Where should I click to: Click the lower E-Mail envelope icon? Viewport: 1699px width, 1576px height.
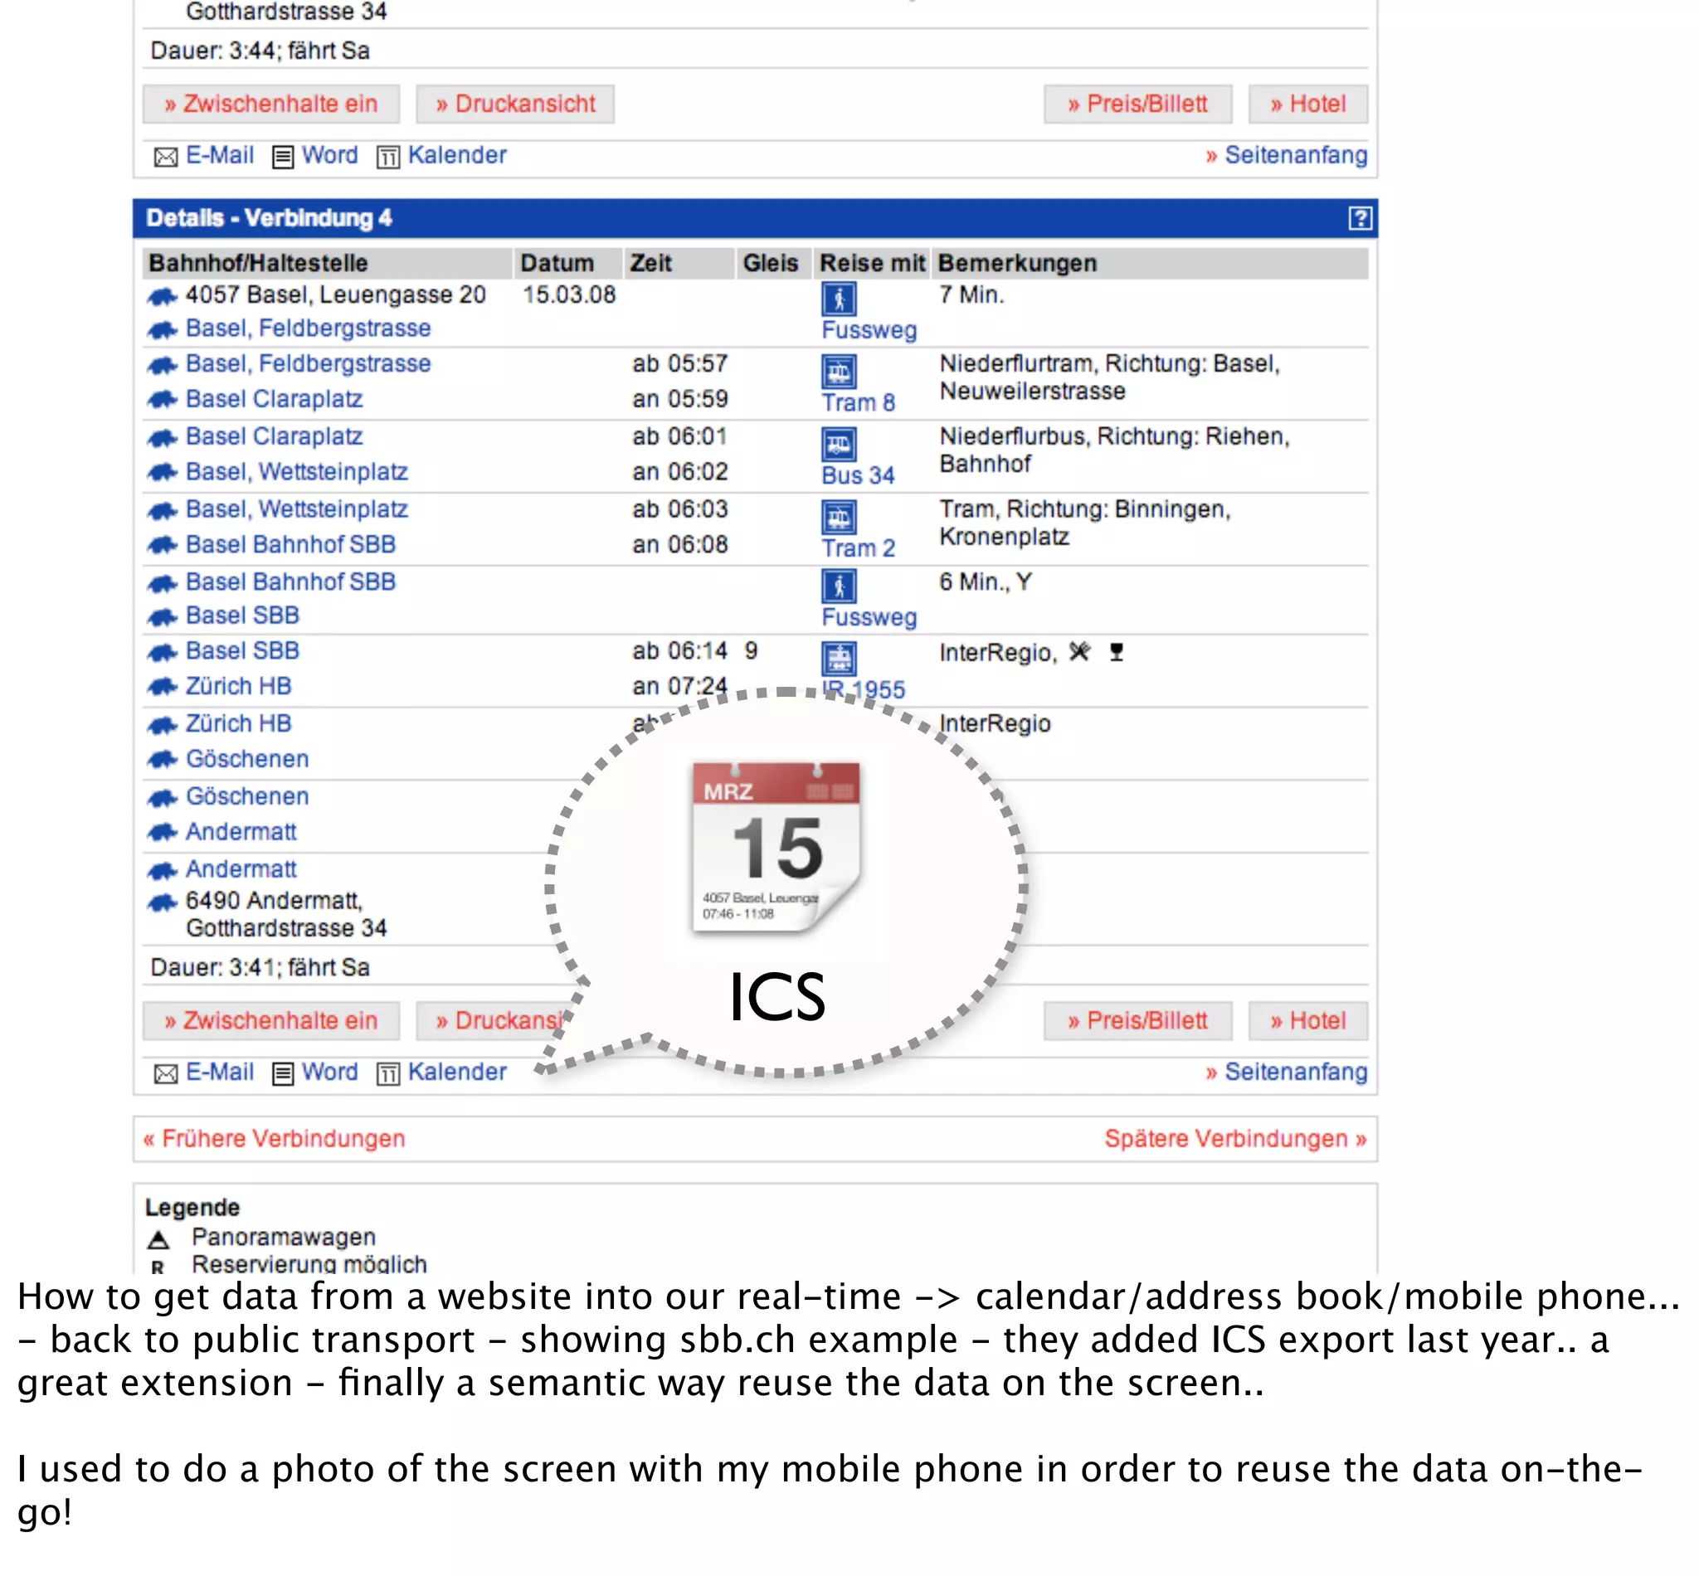point(165,1073)
